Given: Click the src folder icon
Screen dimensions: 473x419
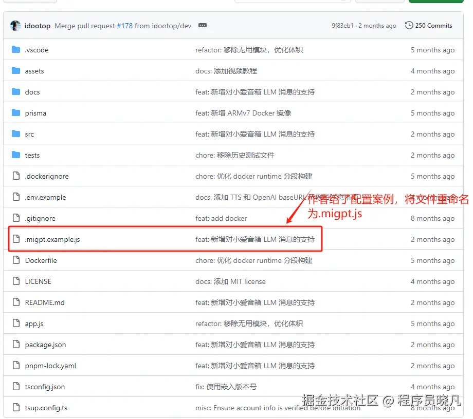Looking at the screenshot, I should pos(16,134).
